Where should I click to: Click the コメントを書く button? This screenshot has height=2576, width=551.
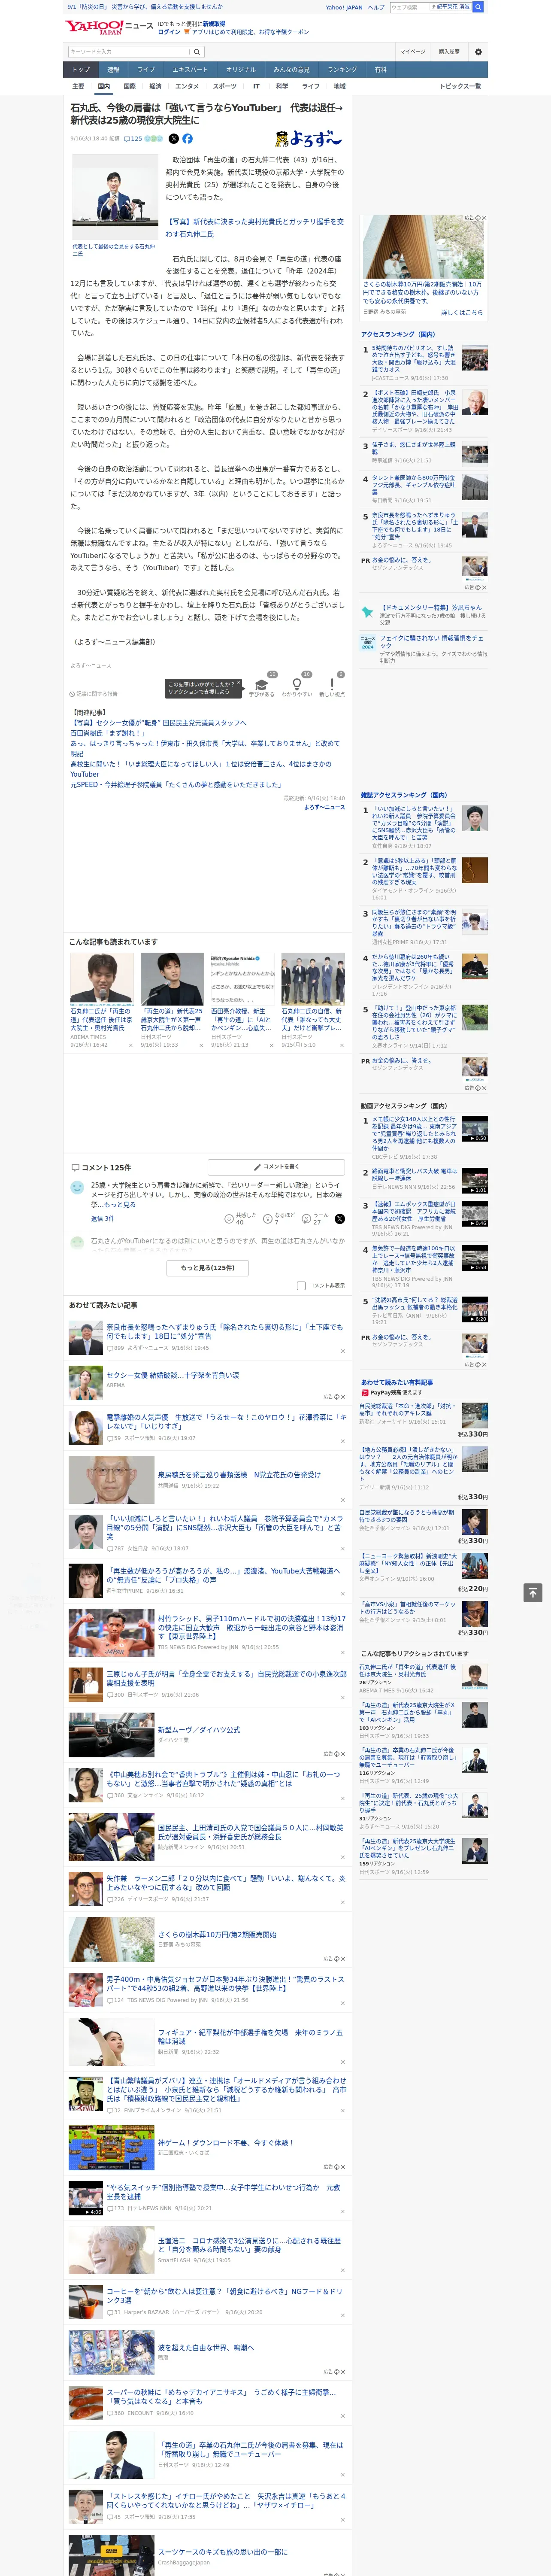click(277, 1166)
